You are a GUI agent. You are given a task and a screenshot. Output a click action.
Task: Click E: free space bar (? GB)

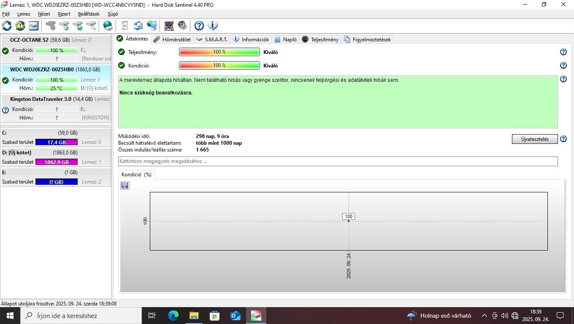pyautogui.click(x=57, y=182)
